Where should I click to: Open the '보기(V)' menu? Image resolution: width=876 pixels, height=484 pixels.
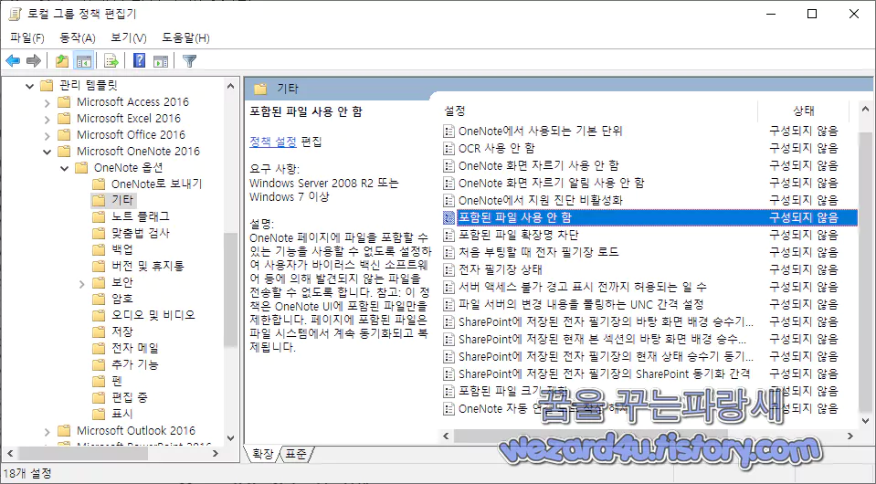pos(129,37)
